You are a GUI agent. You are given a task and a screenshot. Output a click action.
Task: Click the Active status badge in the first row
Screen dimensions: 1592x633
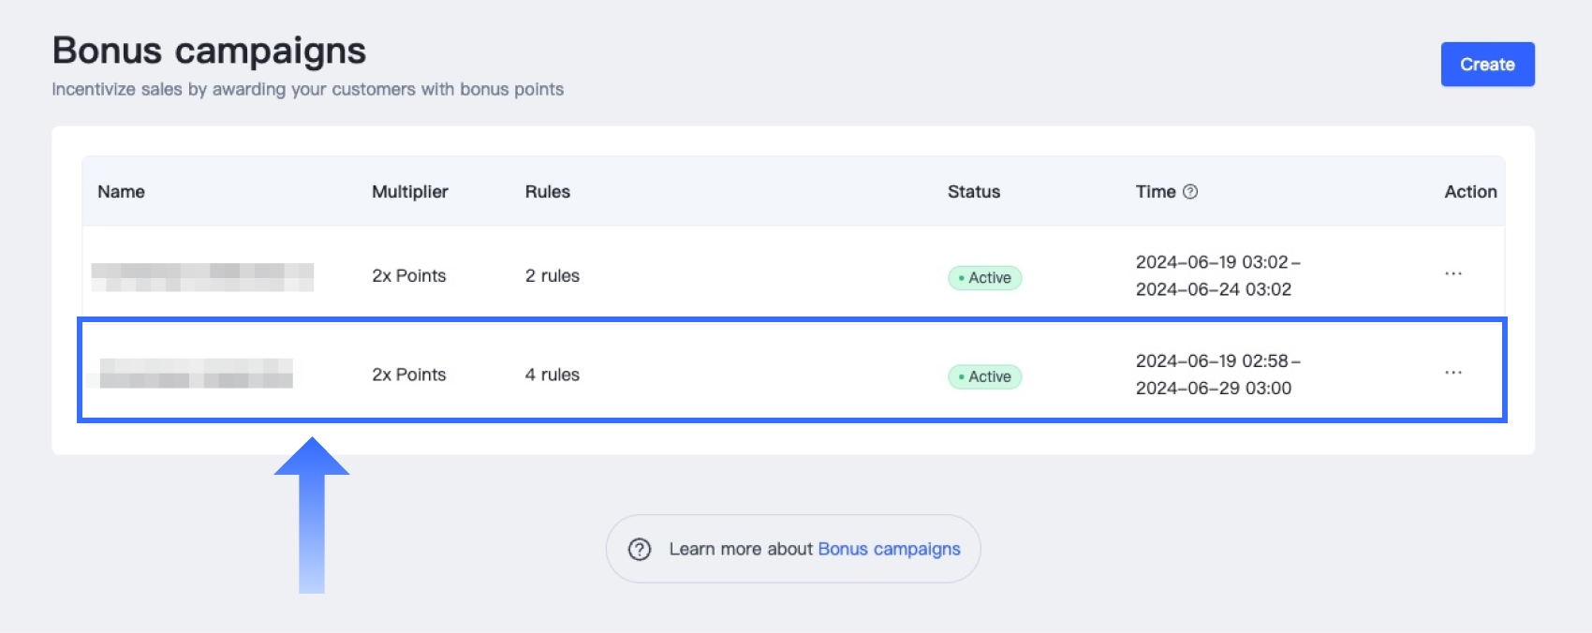[985, 278]
